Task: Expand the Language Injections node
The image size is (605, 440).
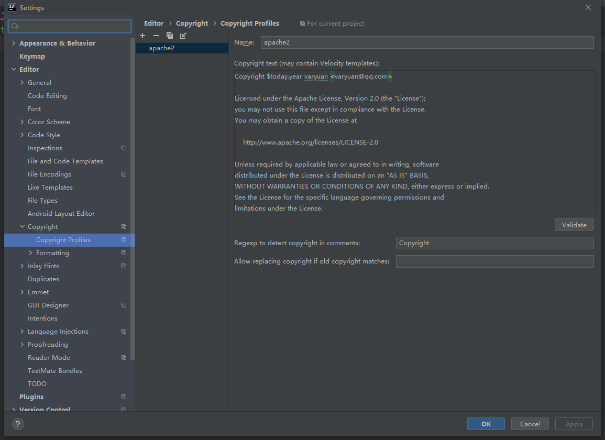Action: tap(22, 332)
